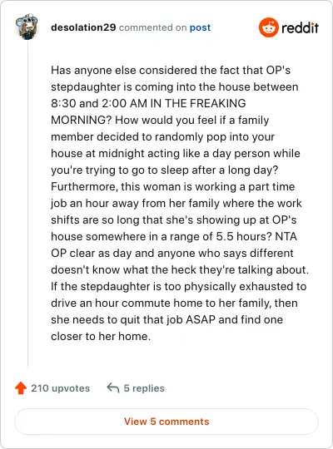Image resolution: width=333 pixels, height=449 pixels.
Task: Click the "commented on" gray text
Action: coord(153,27)
